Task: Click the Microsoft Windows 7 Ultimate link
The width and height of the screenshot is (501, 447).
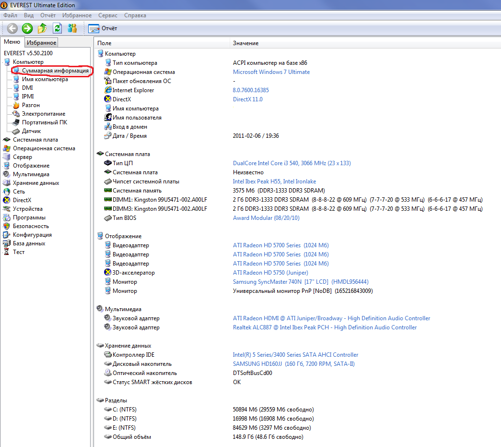Action: click(271, 72)
